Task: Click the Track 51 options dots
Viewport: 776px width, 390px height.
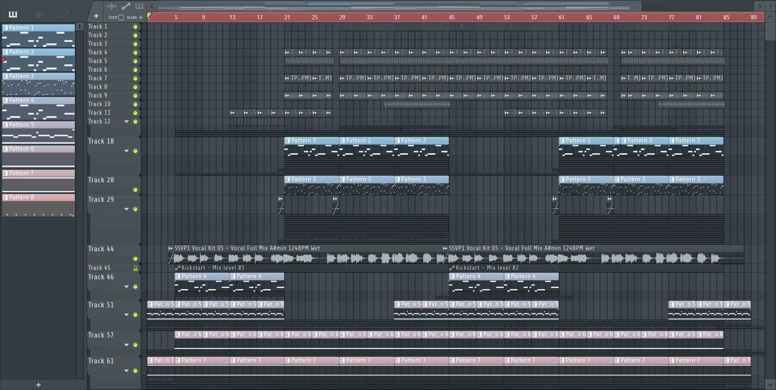Action: pyautogui.click(x=97, y=317)
